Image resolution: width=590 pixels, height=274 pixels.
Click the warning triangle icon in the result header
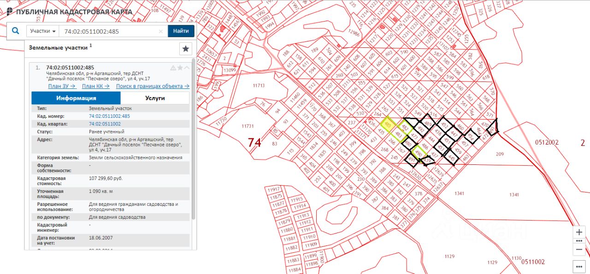pos(173,68)
